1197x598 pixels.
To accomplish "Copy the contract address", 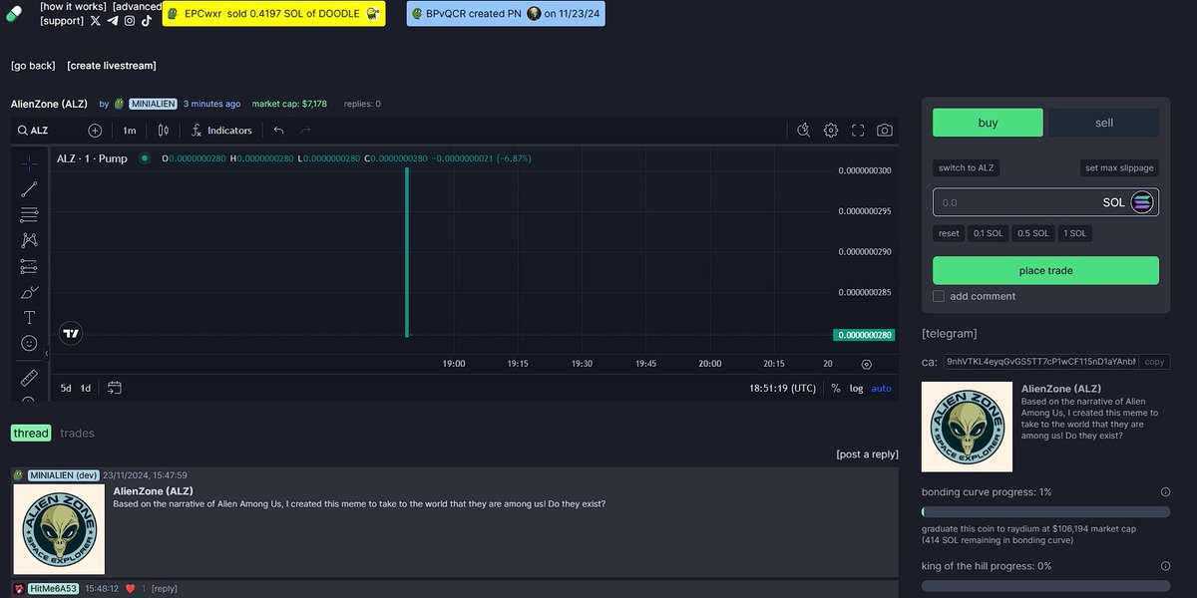I will [1153, 362].
